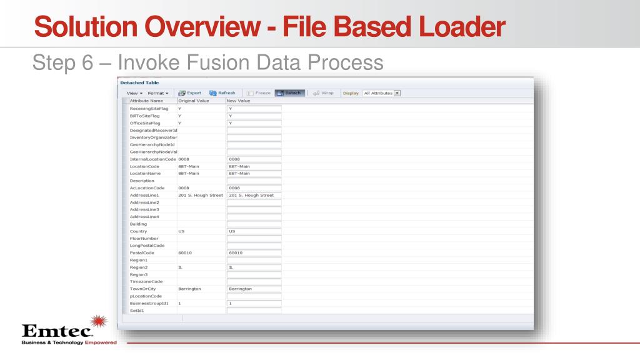Screen dimensions: 640x360
Task: Click original value '201 S. Hough Street'
Action: (201, 195)
